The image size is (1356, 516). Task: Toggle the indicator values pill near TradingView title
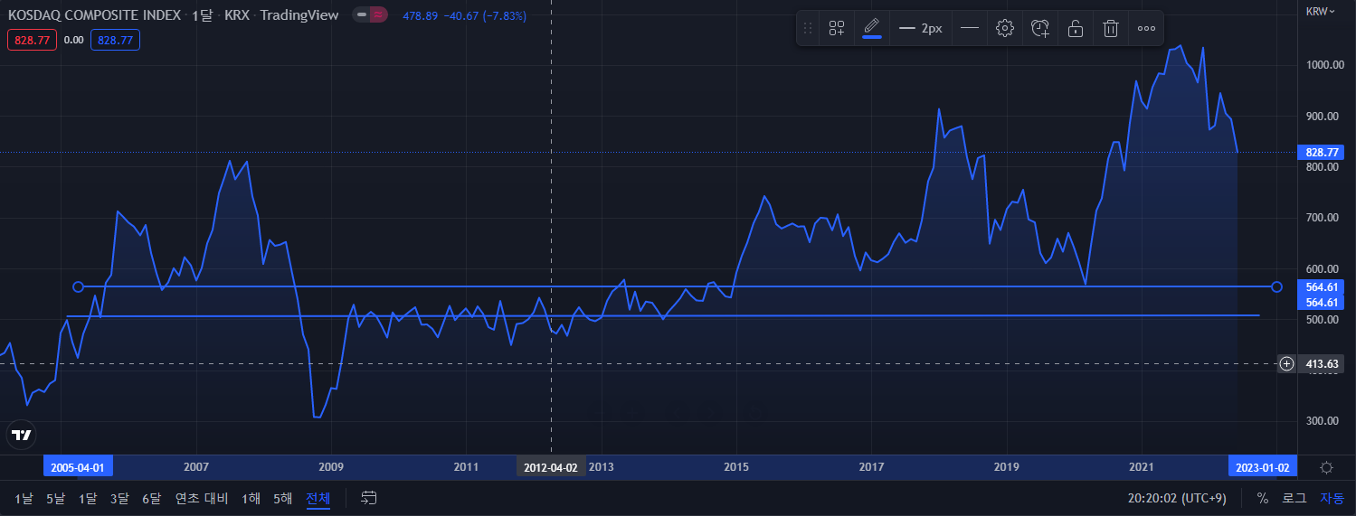pos(371,15)
